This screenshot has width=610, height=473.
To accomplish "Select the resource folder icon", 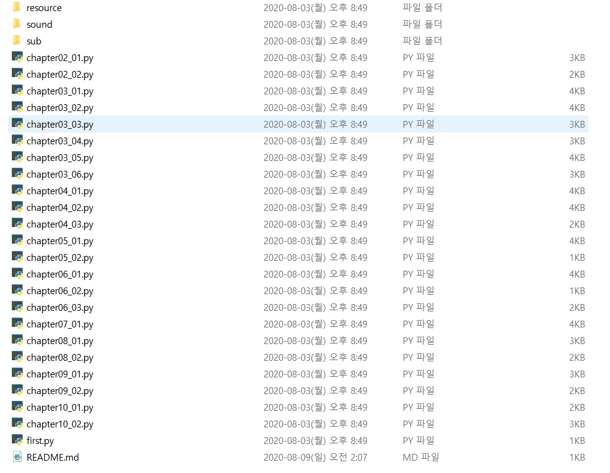I will 17,7.
